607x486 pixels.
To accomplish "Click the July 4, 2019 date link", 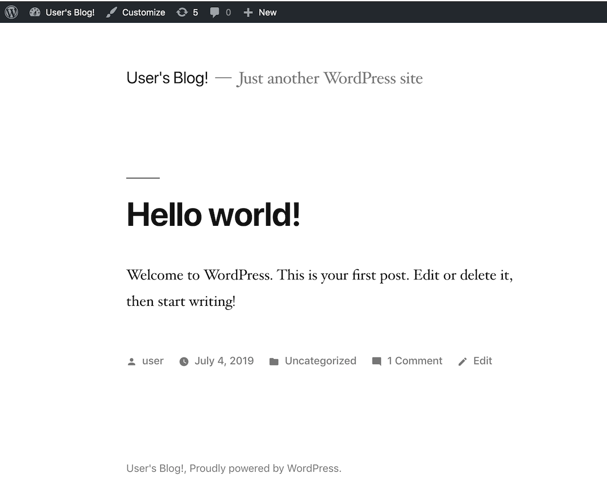I will (224, 361).
